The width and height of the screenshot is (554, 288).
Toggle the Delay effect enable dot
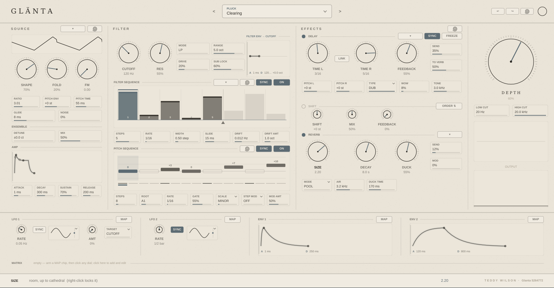[x=304, y=36]
